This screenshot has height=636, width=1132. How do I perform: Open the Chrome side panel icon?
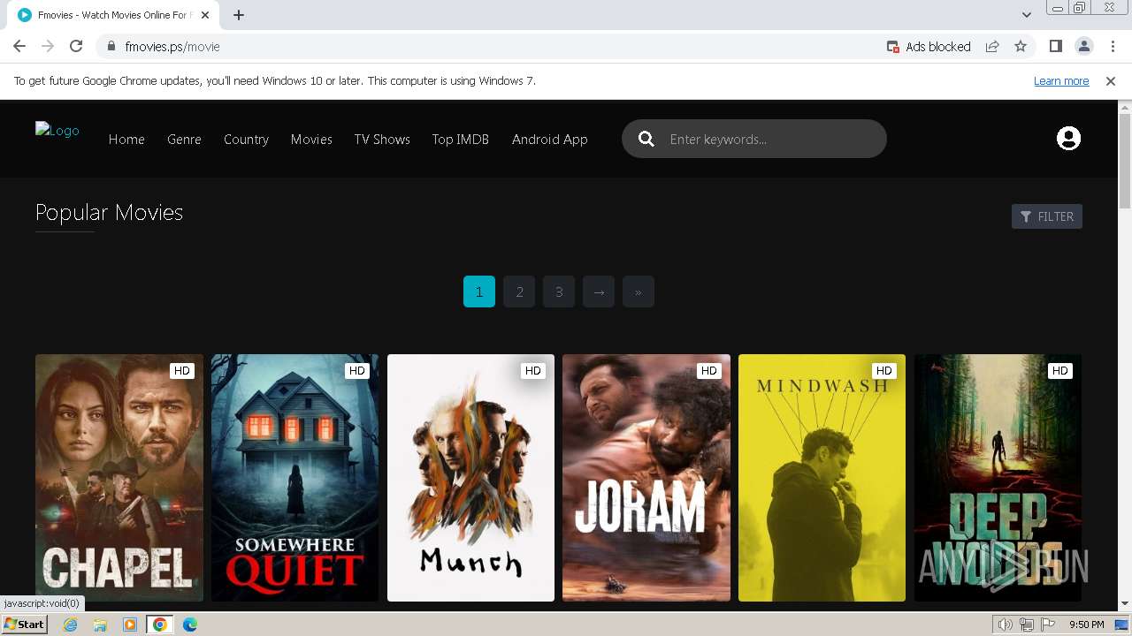[1055, 46]
